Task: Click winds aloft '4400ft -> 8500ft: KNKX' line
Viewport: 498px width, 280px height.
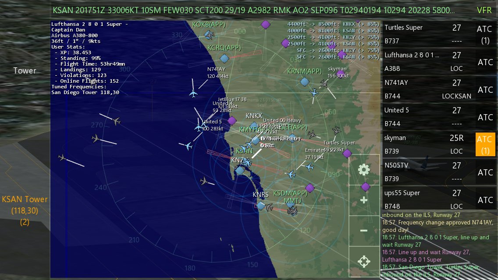Action: (333, 24)
